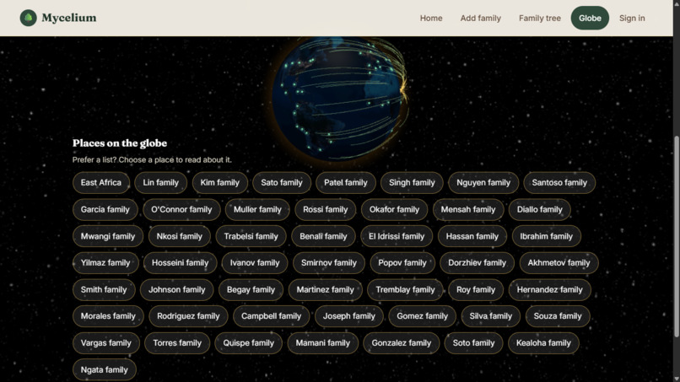This screenshot has width=680, height=382.
Task: Choose the Patel family chip
Action: click(345, 182)
